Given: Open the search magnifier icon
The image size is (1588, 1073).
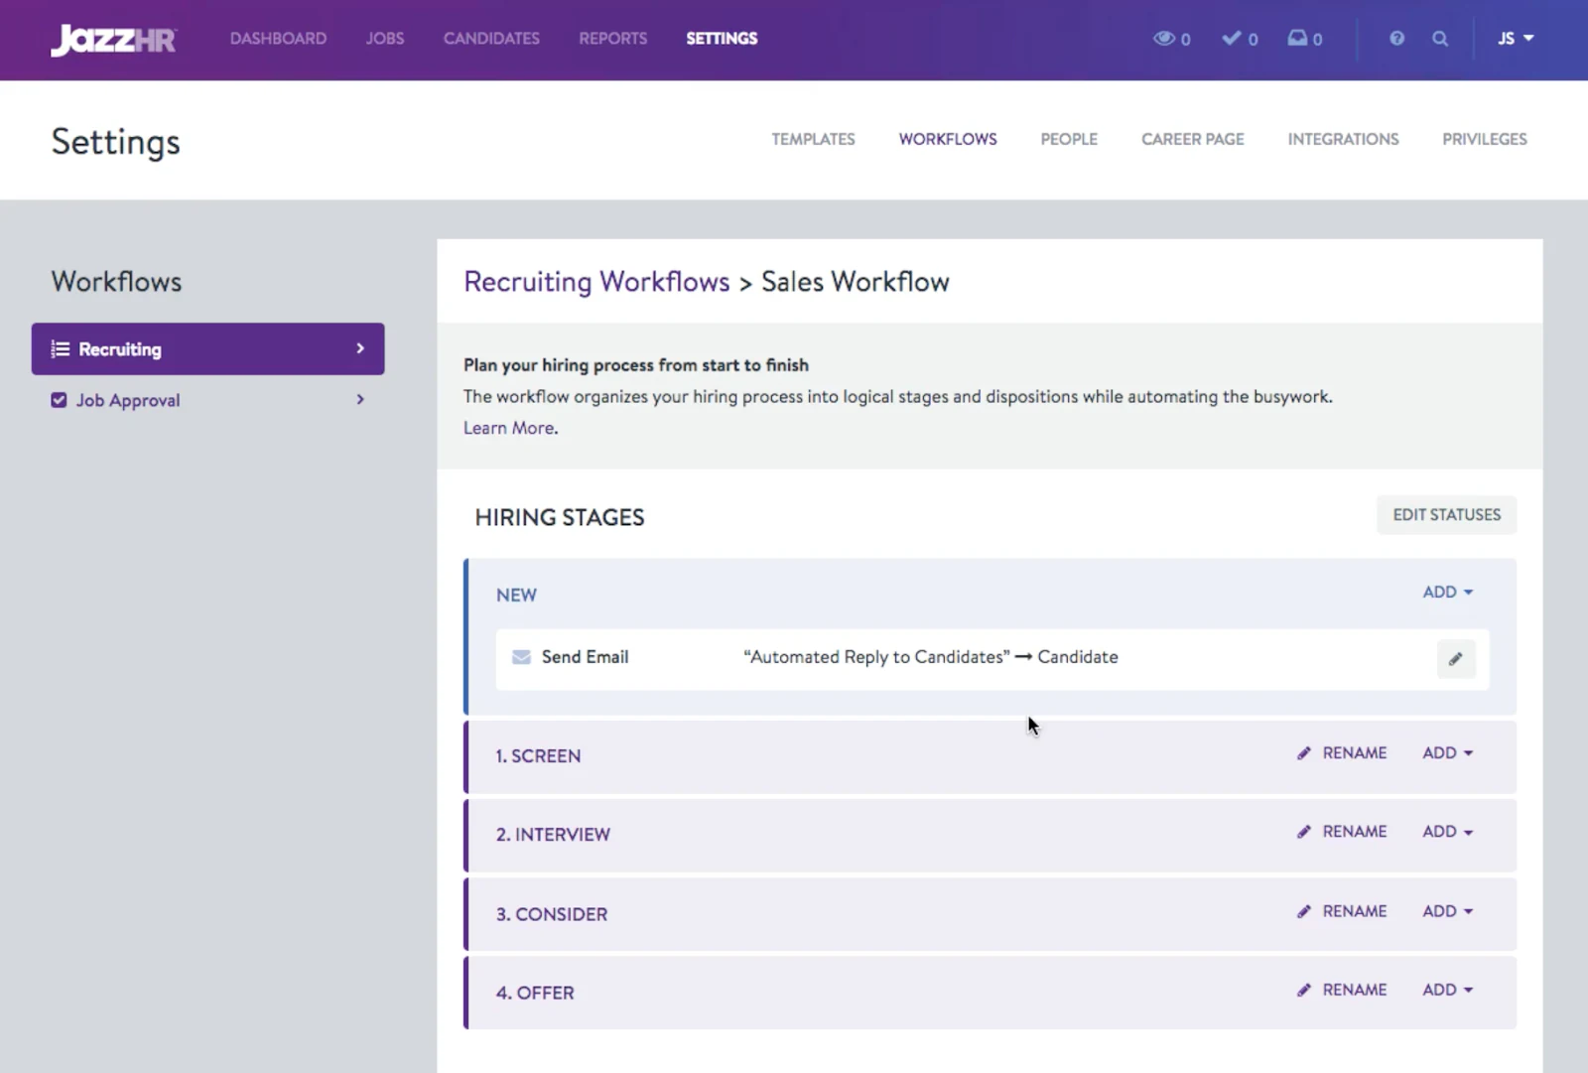Looking at the screenshot, I should 1440,39.
